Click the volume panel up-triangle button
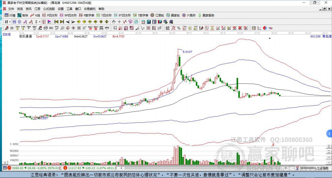Image resolution: width=332 pixels, height=178 pixels. pyautogui.click(x=5, y=162)
